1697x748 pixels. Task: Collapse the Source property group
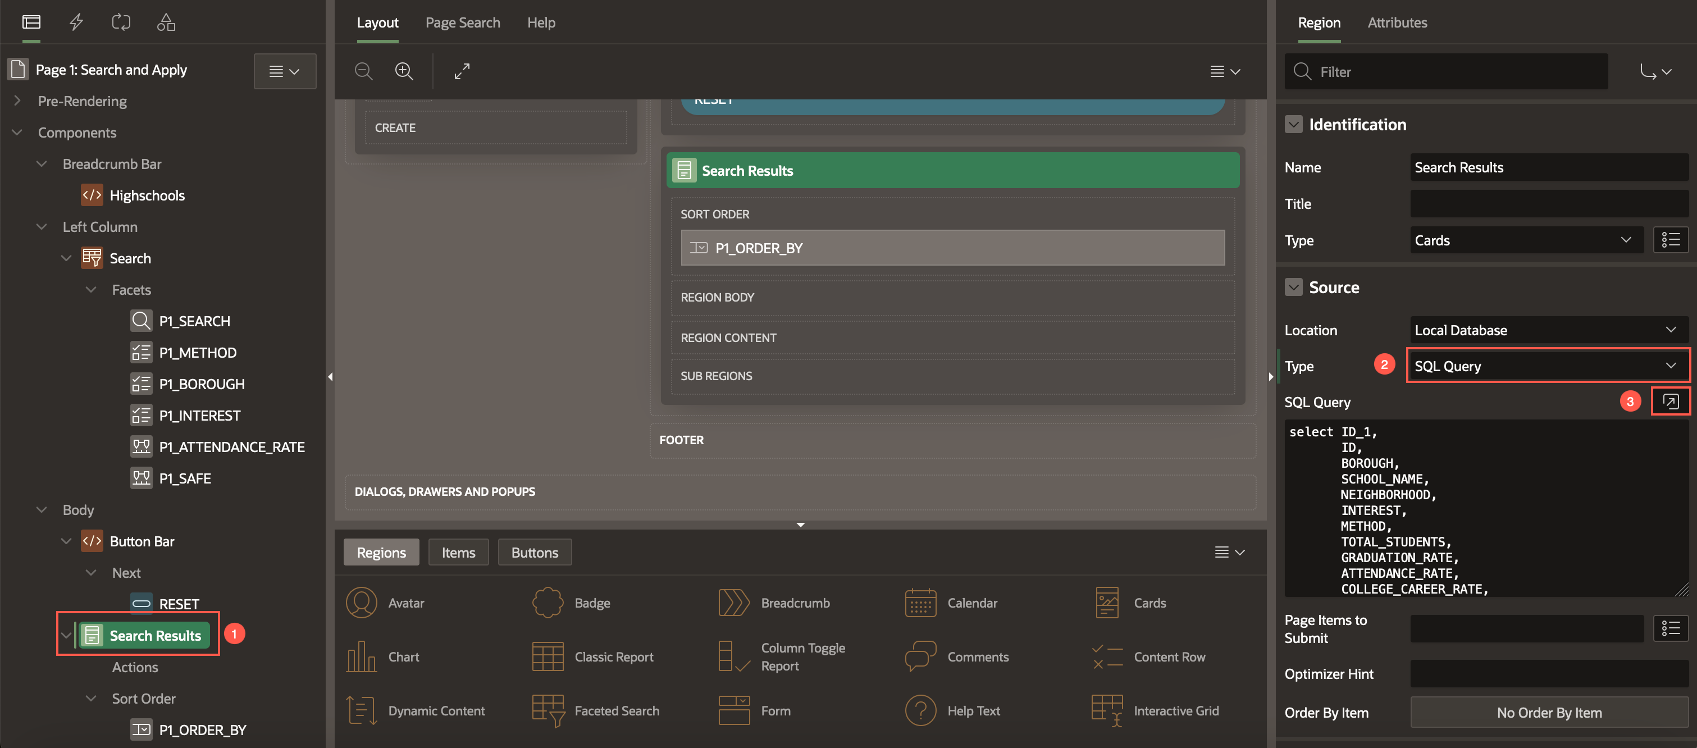(x=1293, y=288)
